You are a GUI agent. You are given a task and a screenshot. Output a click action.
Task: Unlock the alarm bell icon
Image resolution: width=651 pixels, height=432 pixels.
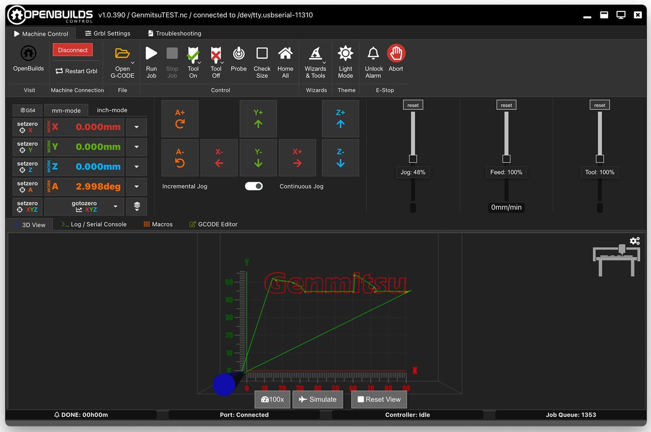[x=373, y=53]
